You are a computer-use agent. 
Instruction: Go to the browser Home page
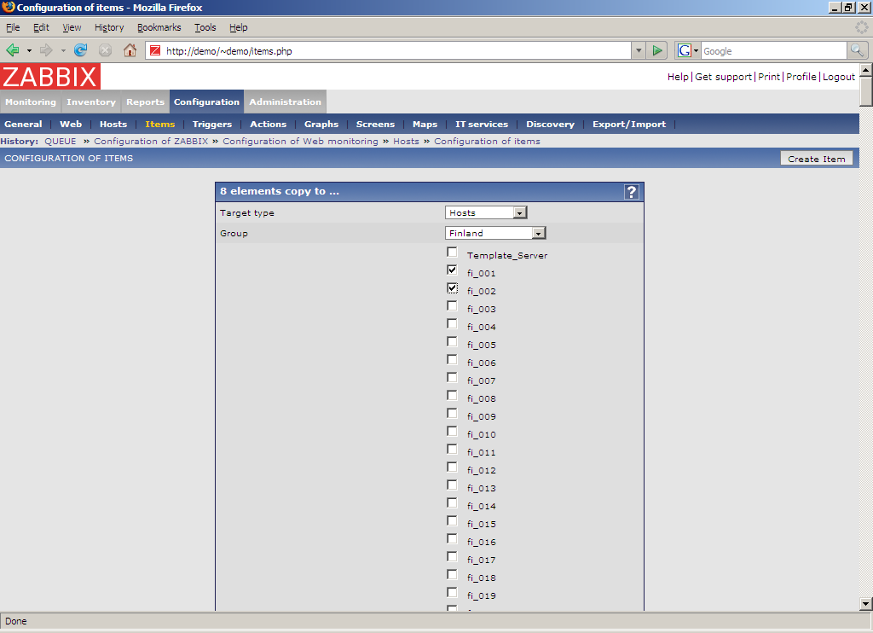(130, 50)
